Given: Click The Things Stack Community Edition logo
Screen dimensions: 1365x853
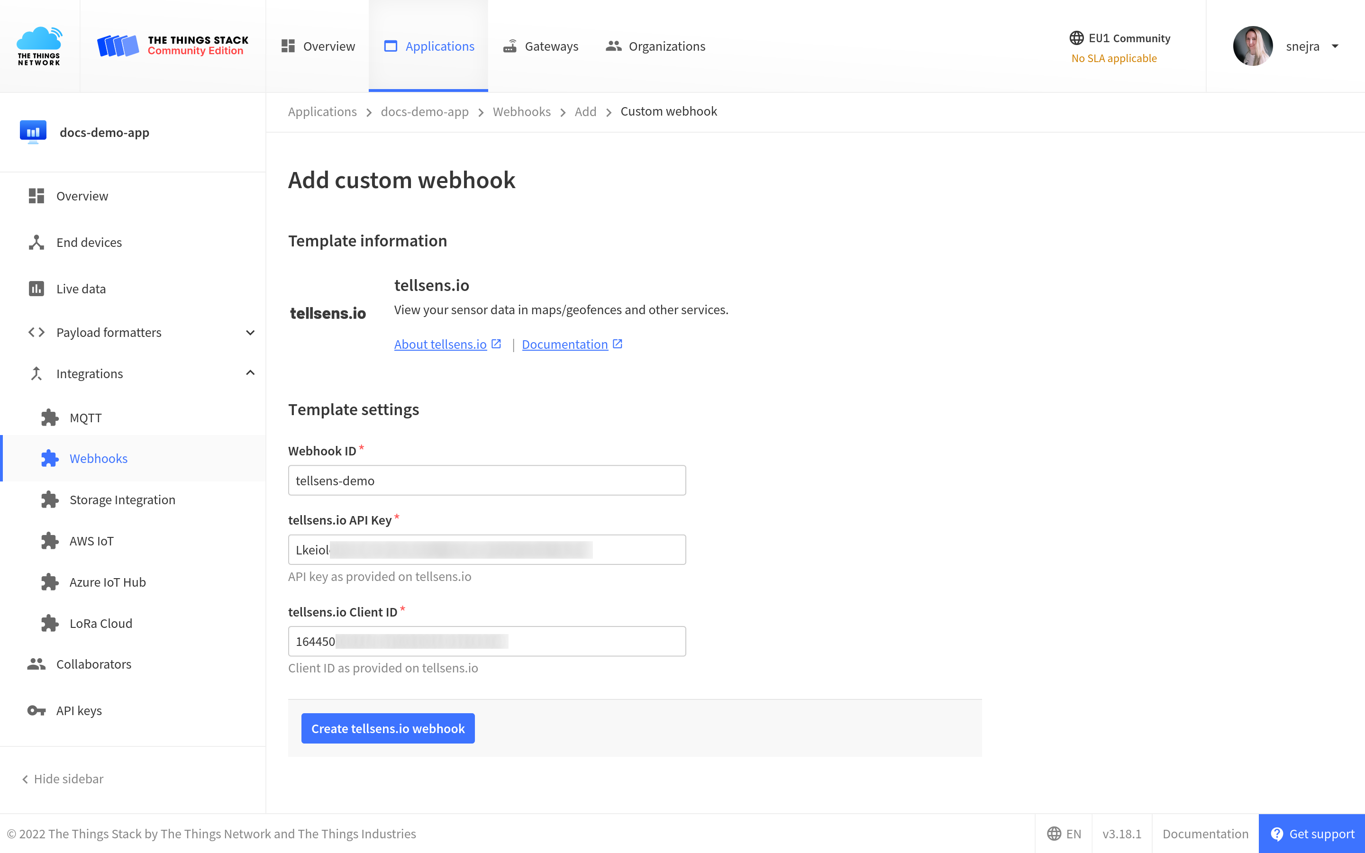Looking at the screenshot, I should pyautogui.click(x=173, y=45).
